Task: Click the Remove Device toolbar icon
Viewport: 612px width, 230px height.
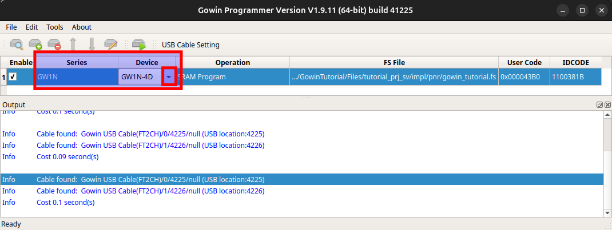Action: [x=54, y=45]
